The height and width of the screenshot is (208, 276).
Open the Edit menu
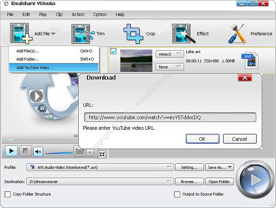(26, 14)
